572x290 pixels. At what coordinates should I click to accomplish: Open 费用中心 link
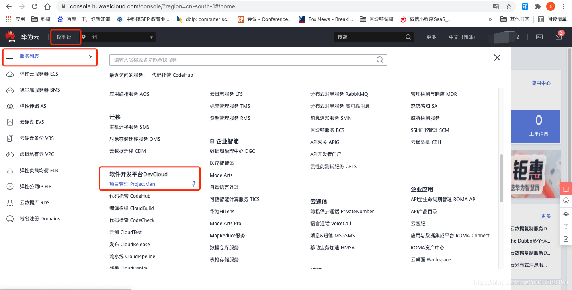[541, 83]
